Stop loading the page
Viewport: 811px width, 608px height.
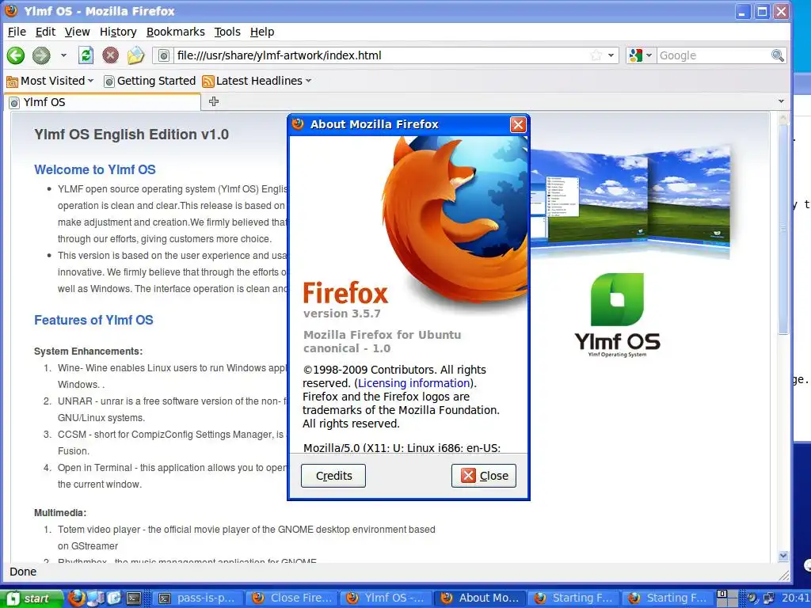pos(110,55)
